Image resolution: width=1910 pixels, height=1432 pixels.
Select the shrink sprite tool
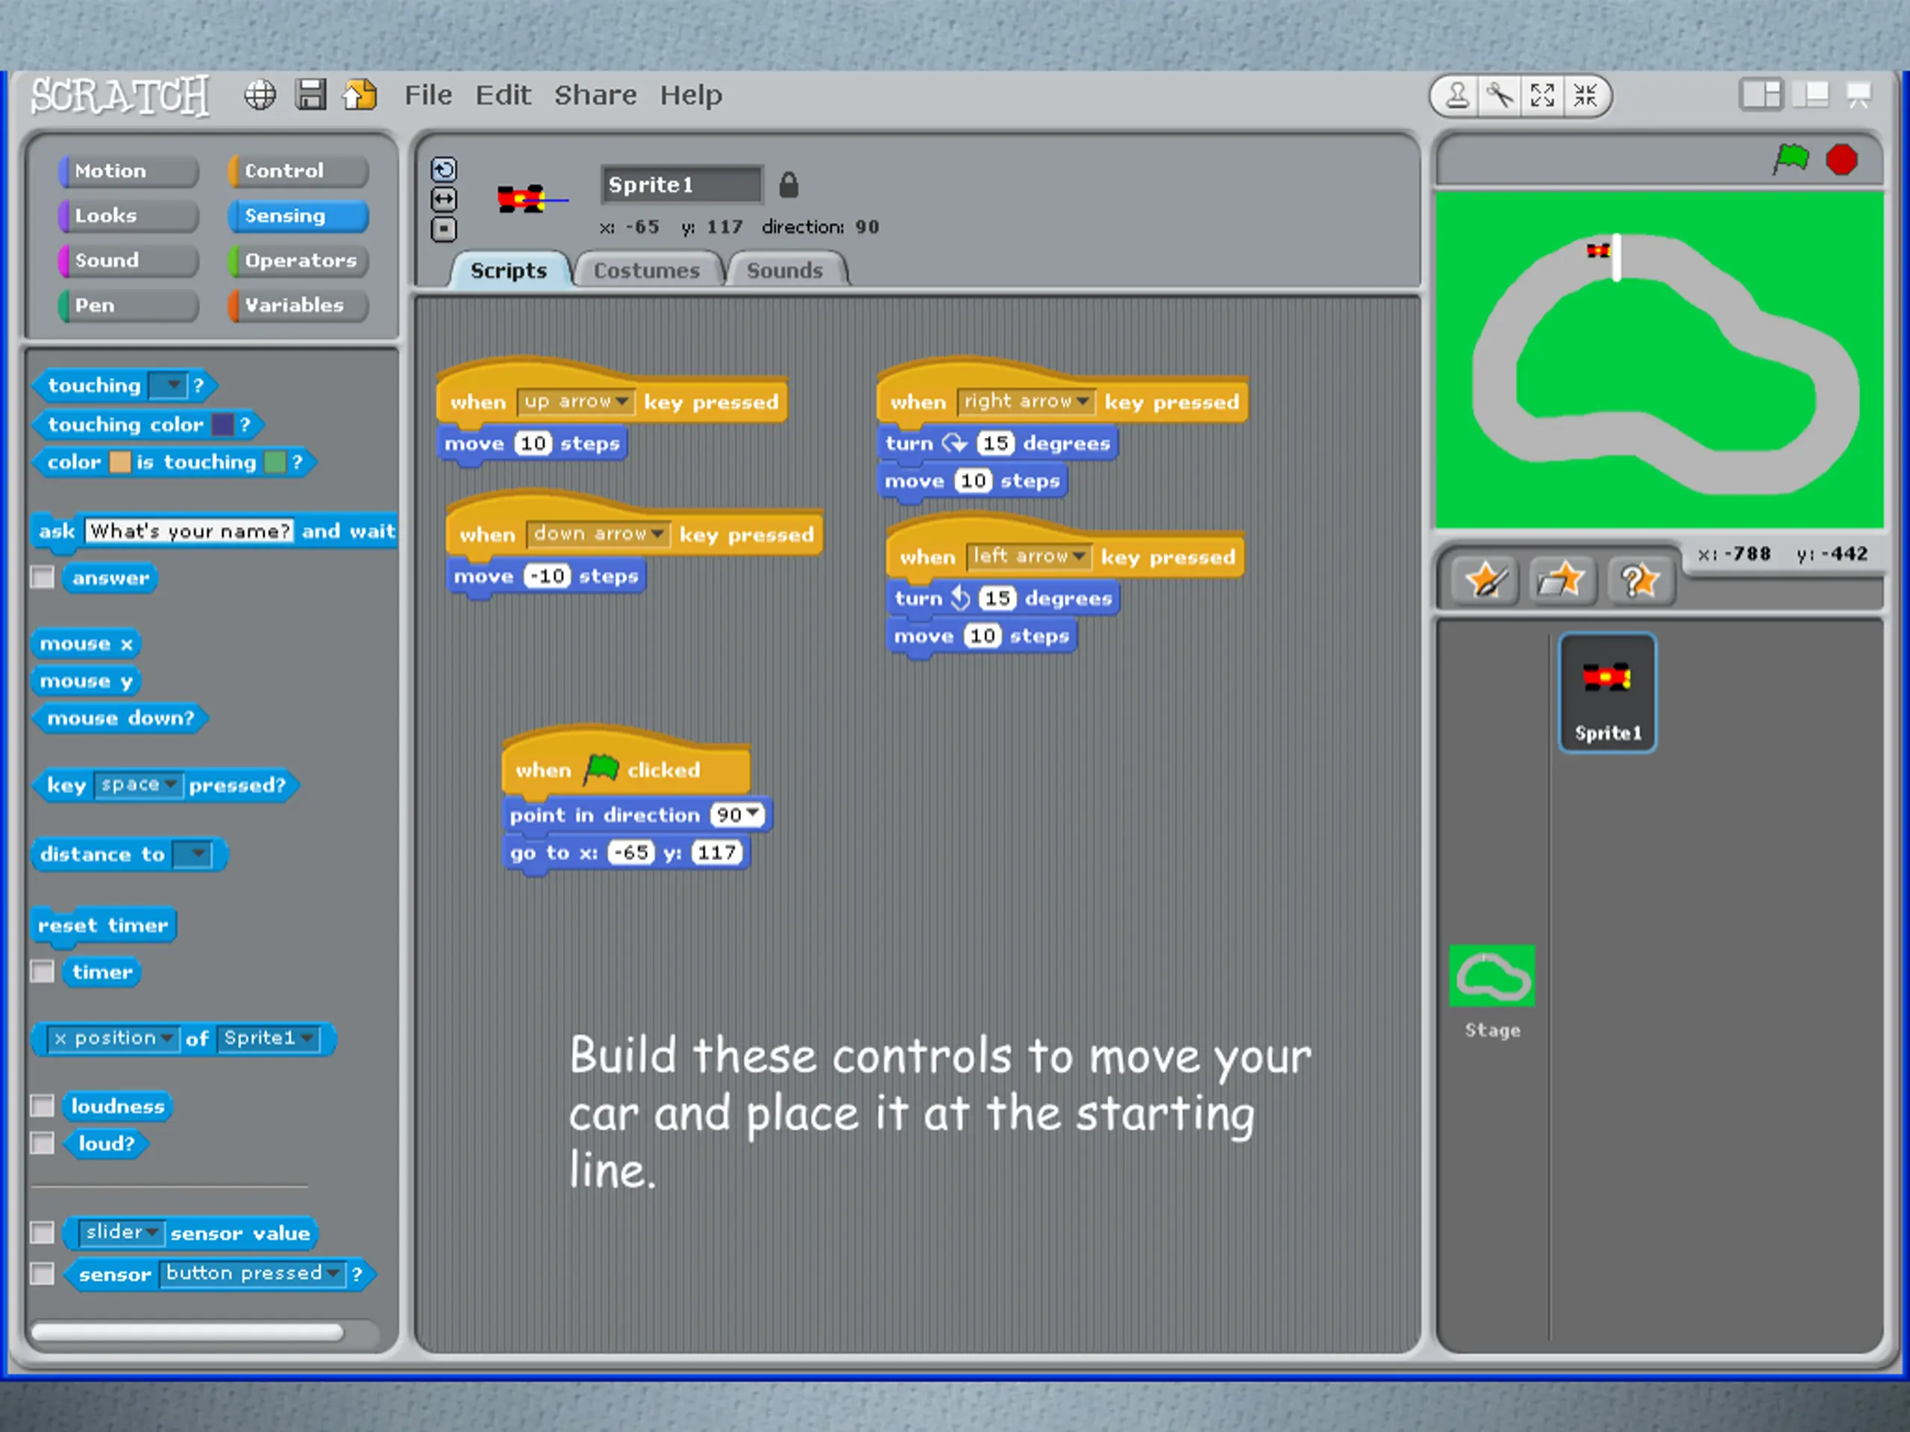pyautogui.click(x=1585, y=95)
